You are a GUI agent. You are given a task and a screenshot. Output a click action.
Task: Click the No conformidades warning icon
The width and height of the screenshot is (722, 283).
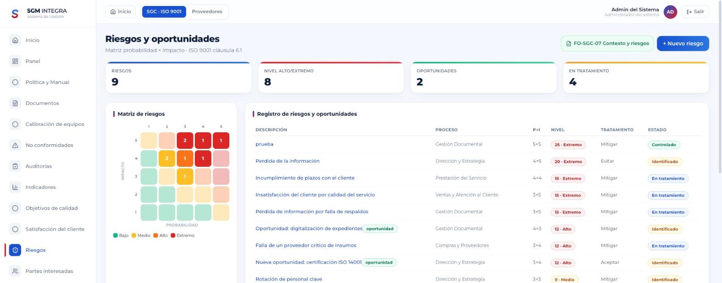[15, 145]
